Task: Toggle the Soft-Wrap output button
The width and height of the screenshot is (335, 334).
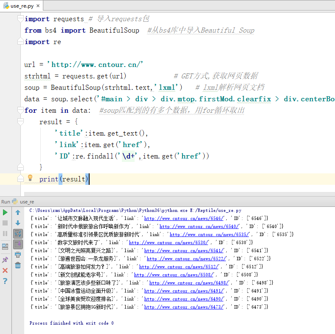Action: [18, 234]
